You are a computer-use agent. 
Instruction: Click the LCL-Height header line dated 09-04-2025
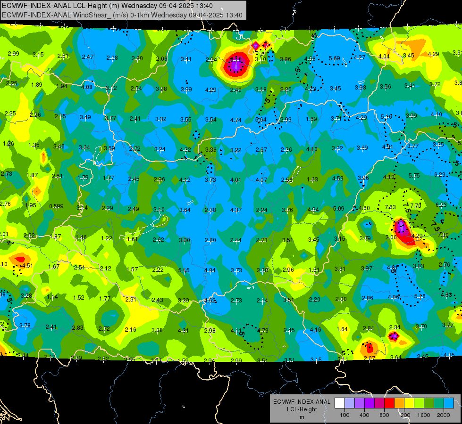pyautogui.click(x=107, y=6)
